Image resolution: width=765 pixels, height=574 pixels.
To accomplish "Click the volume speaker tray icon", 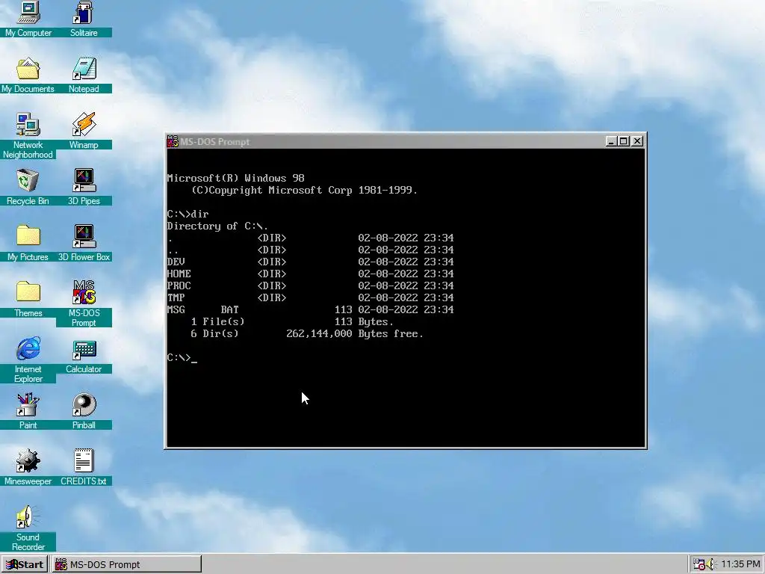I will tap(710, 564).
